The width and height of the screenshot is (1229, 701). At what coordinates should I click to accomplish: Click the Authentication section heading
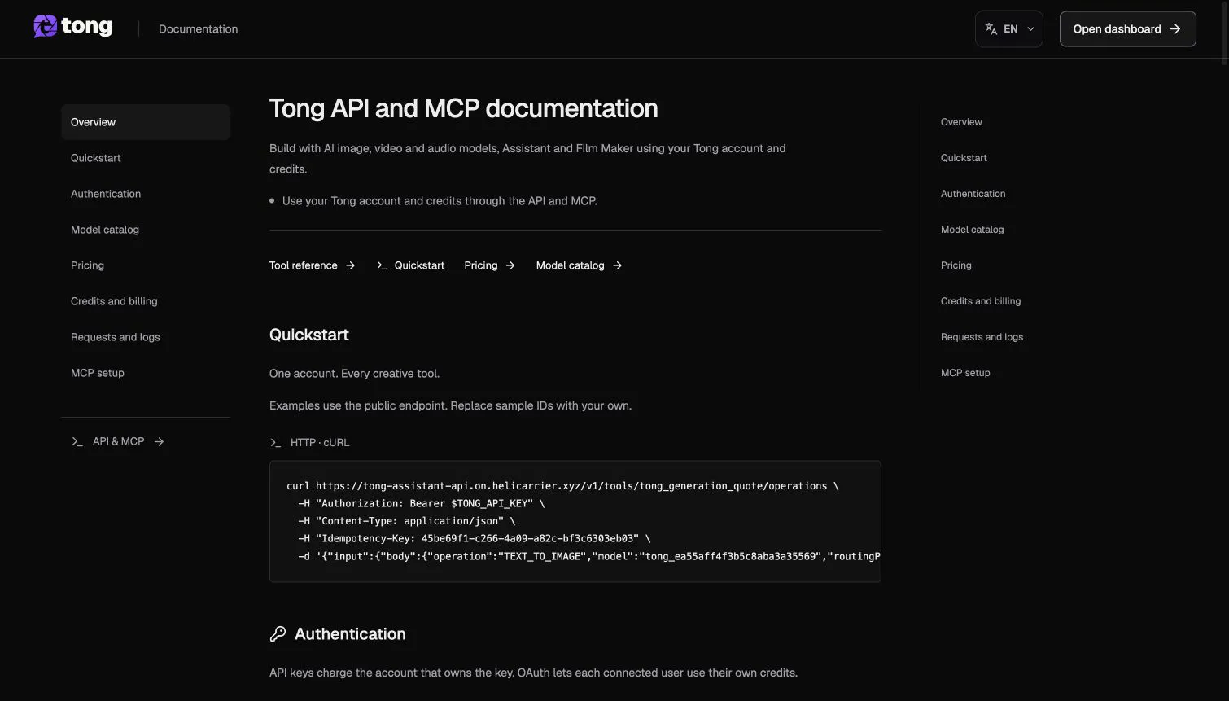click(350, 634)
